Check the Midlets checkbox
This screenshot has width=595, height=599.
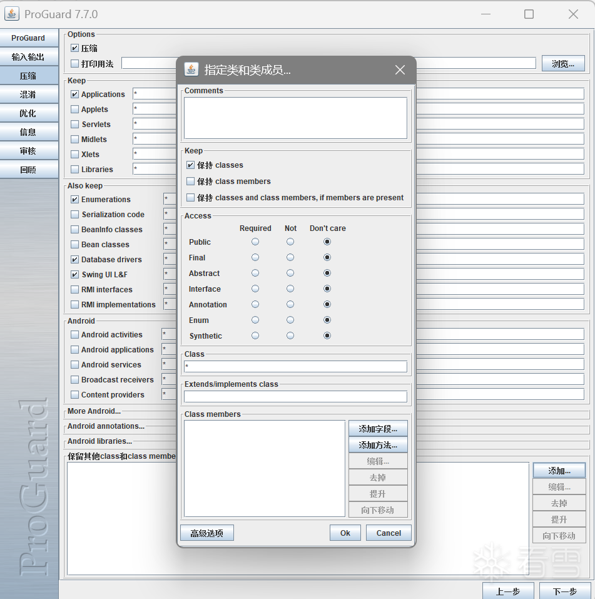pyautogui.click(x=75, y=139)
